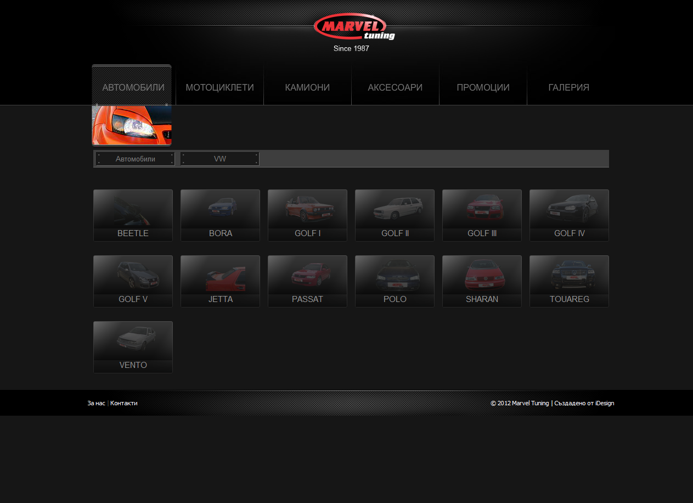693x503 pixels.
Task: Click the orange car headlight image
Action: point(132,125)
